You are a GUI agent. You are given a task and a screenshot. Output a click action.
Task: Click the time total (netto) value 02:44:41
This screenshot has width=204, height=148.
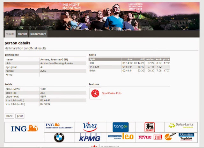pyautogui.click(x=45, y=100)
